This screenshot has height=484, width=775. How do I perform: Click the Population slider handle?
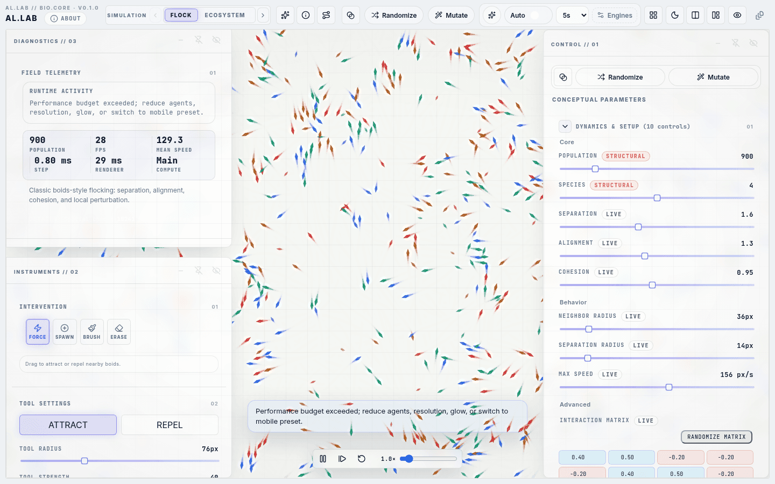pyautogui.click(x=595, y=169)
